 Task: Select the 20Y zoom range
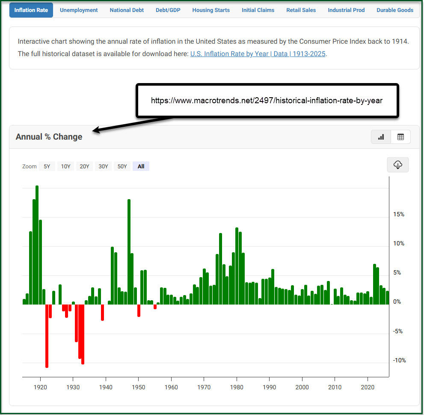[x=84, y=167]
